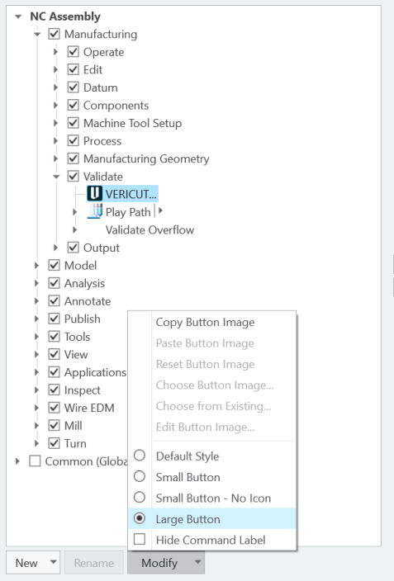
Task: Select the VERICUT command icon
Action: tap(95, 193)
